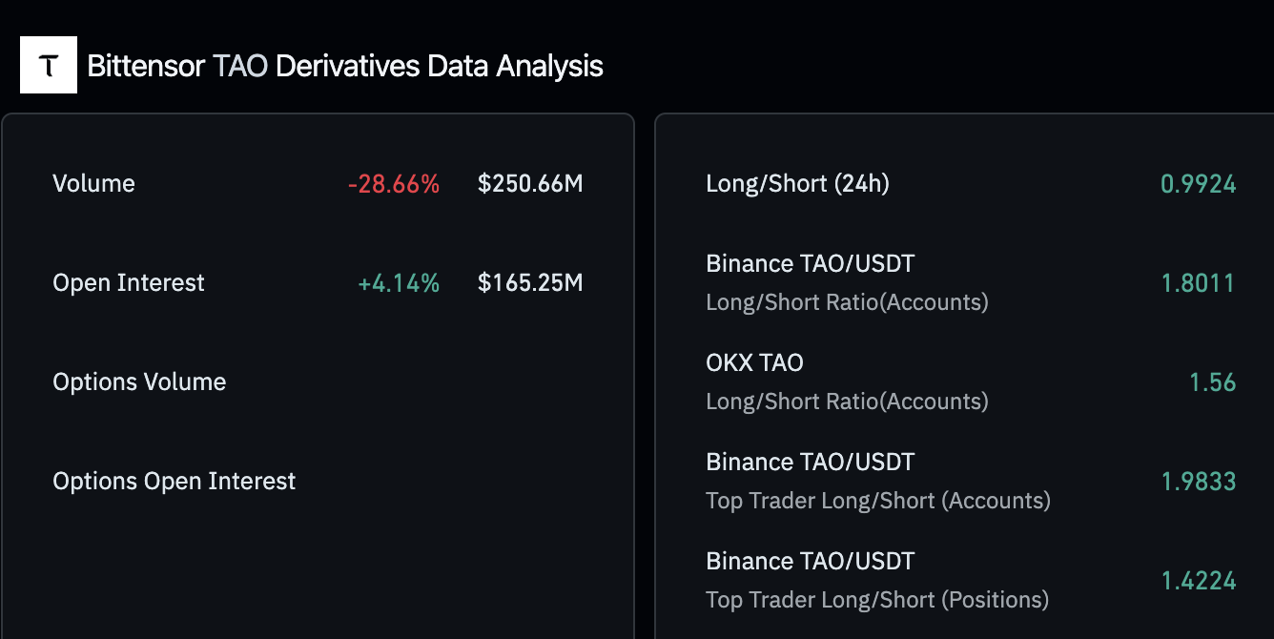This screenshot has width=1274, height=639.
Task: Open Binance Top Trader Long/Short (Accounts) entry
Action: tap(877, 481)
